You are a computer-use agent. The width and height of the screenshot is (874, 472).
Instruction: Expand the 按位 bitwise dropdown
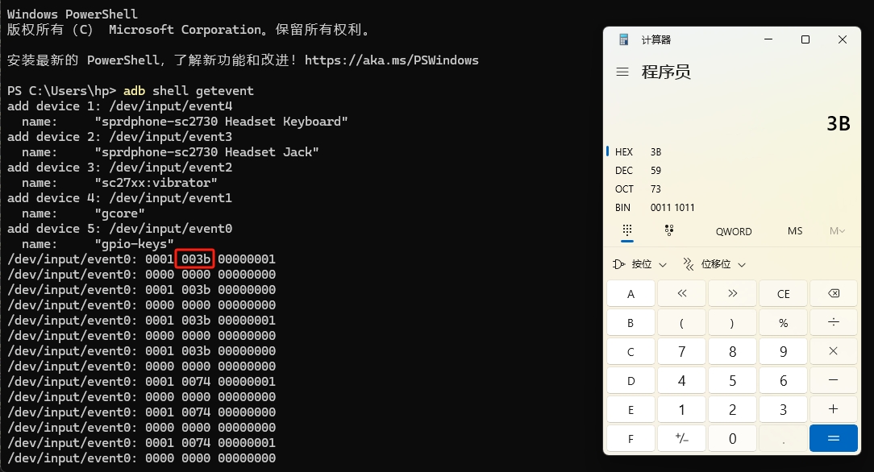point(640,264)
